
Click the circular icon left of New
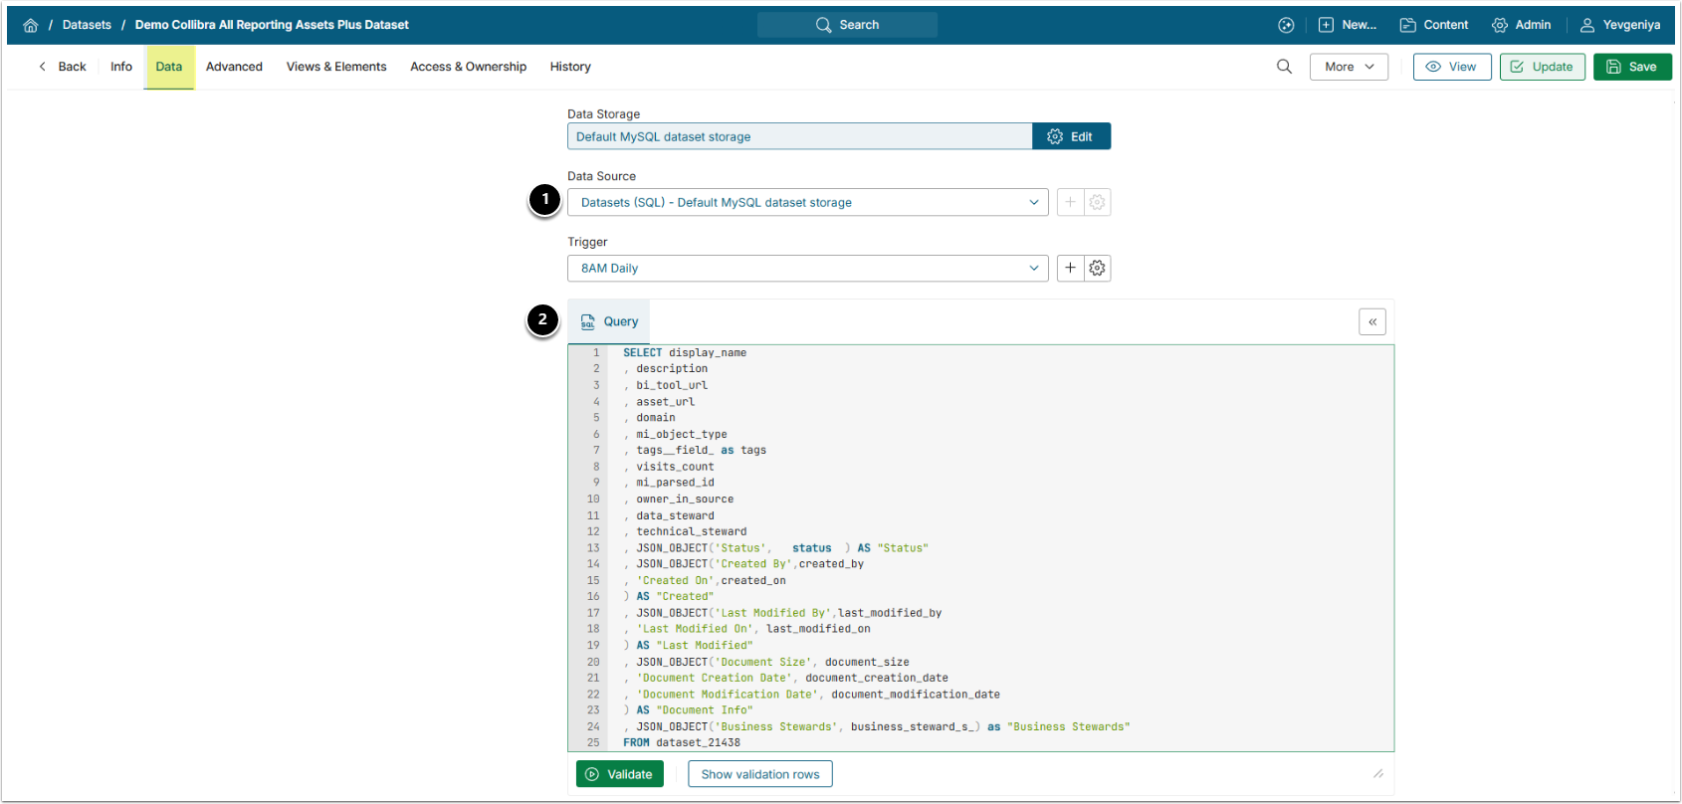click(1286, 25)
